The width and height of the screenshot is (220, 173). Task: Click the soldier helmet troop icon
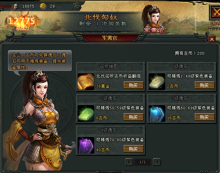point(16,7)
